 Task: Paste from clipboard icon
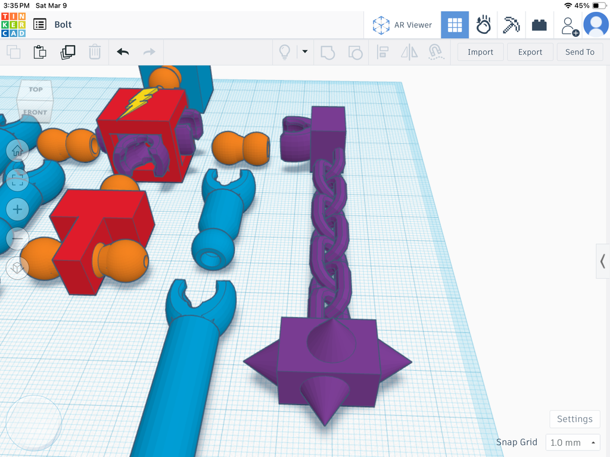click(x=40, y=52)
